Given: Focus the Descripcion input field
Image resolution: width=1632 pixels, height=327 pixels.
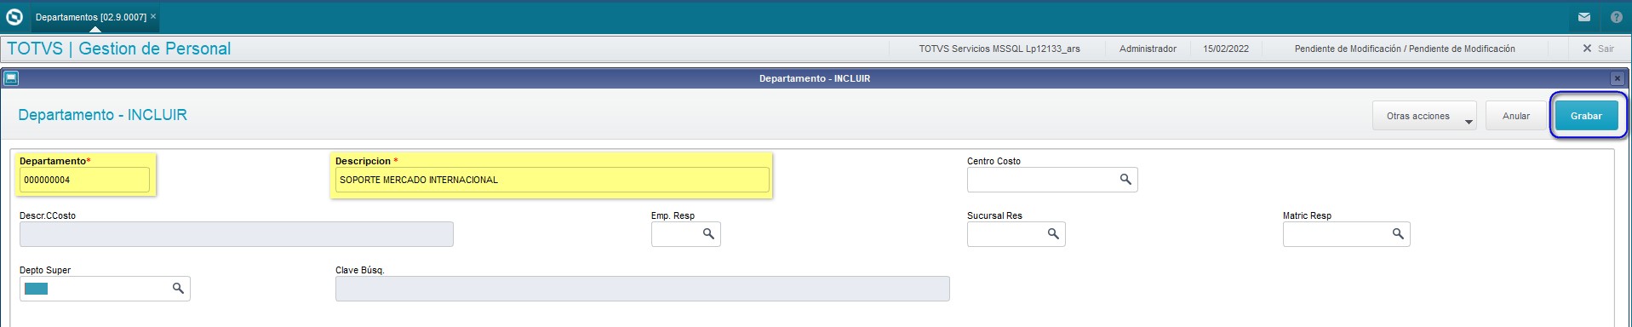Looking at the screenshot, I should (x=552, y=180).
